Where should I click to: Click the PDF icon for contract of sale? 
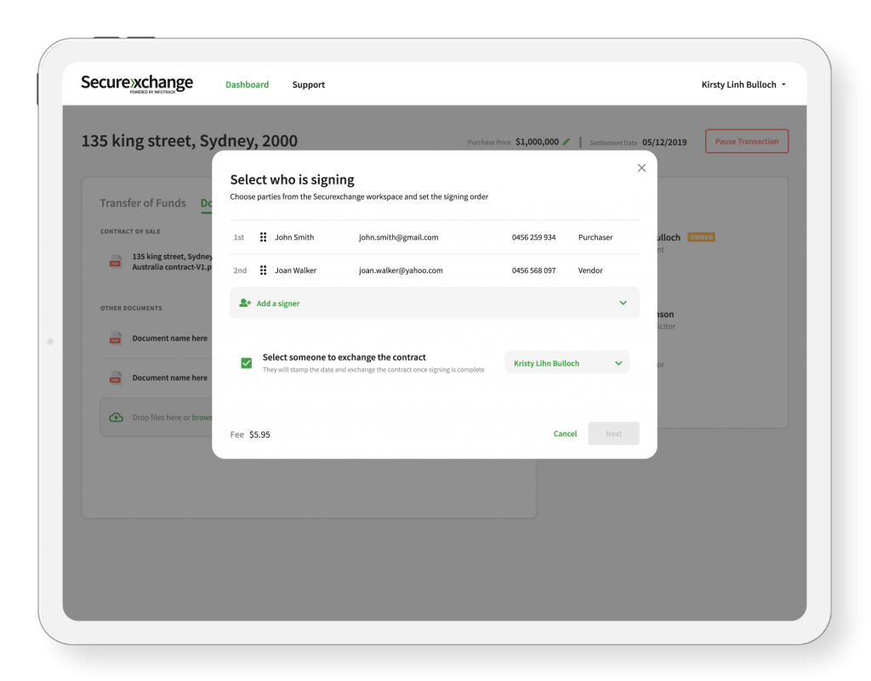[x=115, y=261]
